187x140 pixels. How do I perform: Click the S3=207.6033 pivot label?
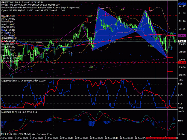click(8, 50)
